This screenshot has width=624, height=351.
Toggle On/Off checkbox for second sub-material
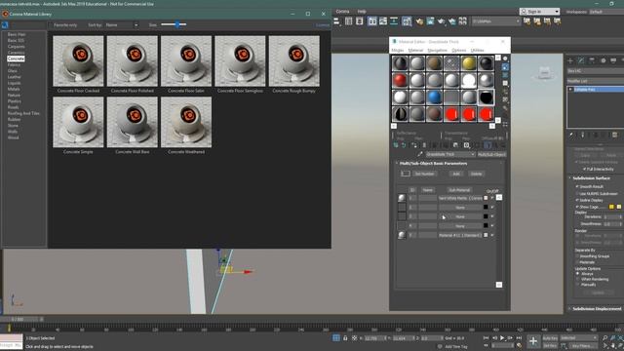pos(492,208)
